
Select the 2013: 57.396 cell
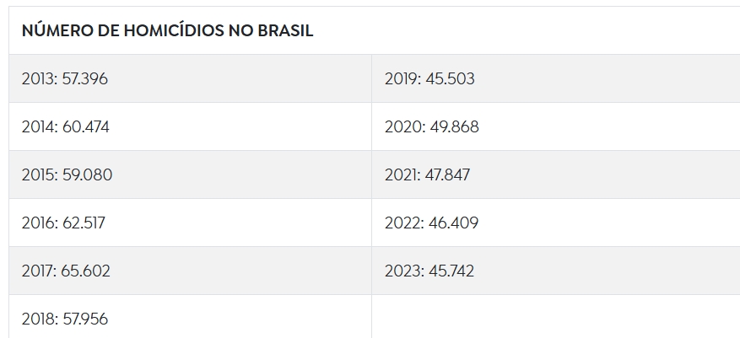[190, 78]
